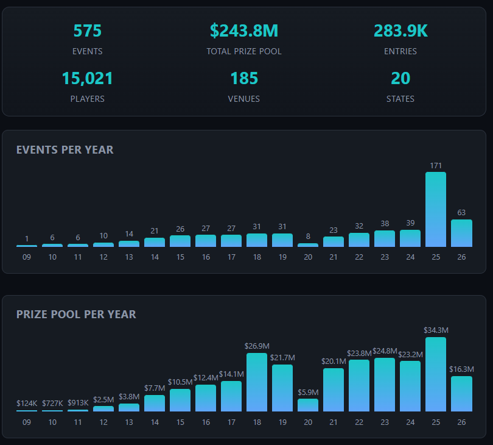Click year 25 axis label in events chart
493x445 pixels.
(x=436, y=257)
